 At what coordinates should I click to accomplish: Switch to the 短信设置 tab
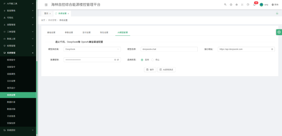click(x=104, y=32)
